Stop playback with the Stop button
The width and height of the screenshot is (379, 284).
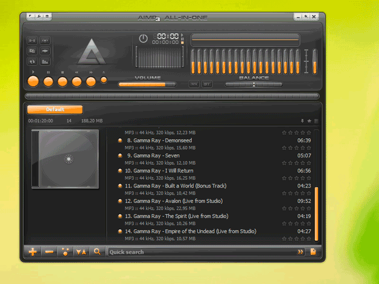62,81
